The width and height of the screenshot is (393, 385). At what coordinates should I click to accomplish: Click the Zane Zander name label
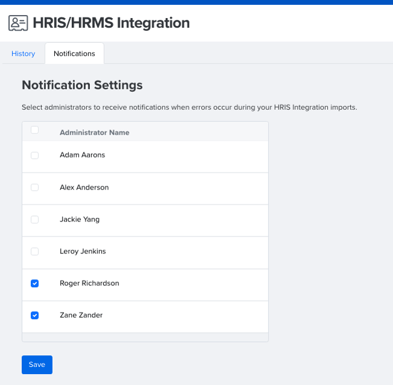coord(81,315)
